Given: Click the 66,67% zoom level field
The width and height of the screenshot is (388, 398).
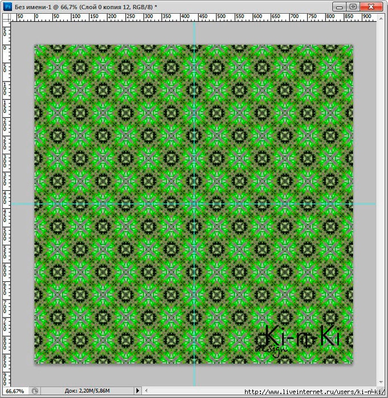Looking at the screenshot, I should (x=15, y=391).
